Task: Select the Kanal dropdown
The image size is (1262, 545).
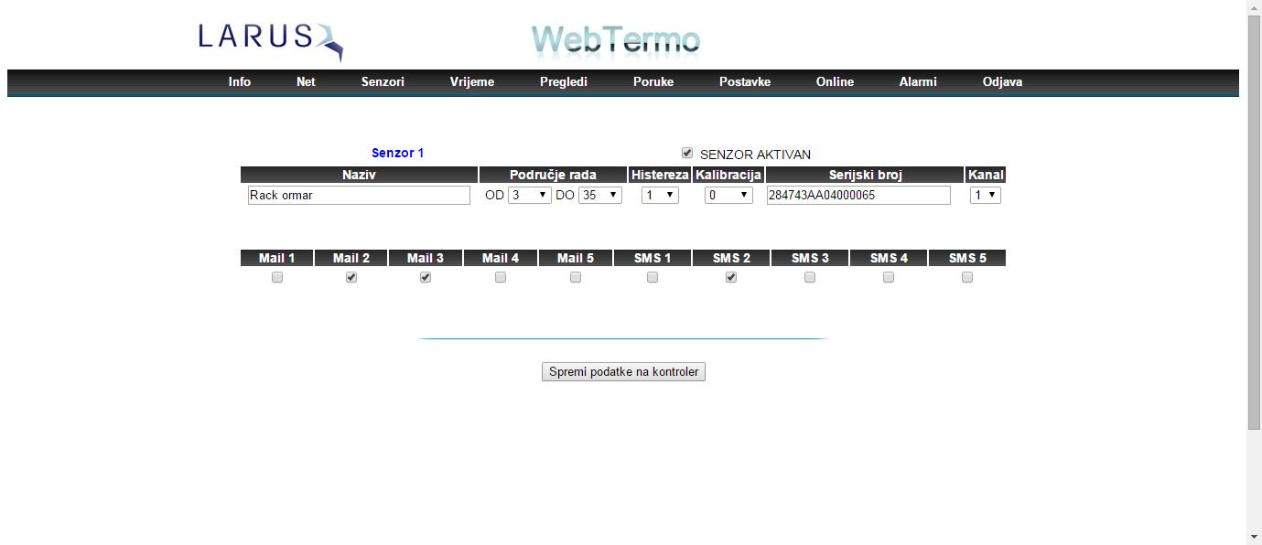Action: 986,195
